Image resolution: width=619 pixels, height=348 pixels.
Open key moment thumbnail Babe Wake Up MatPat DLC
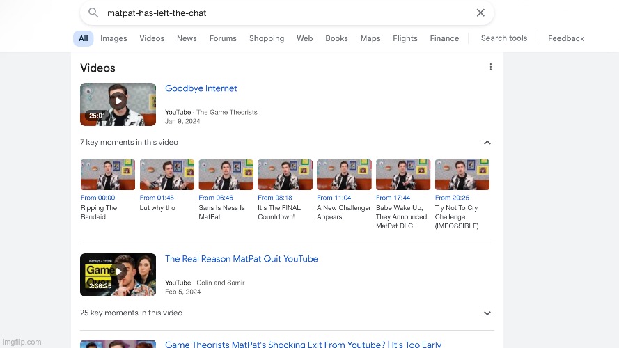point(403,175)
